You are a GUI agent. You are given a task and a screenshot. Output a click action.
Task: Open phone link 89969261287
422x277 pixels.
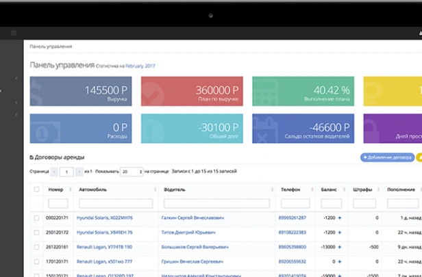point(292,217)
